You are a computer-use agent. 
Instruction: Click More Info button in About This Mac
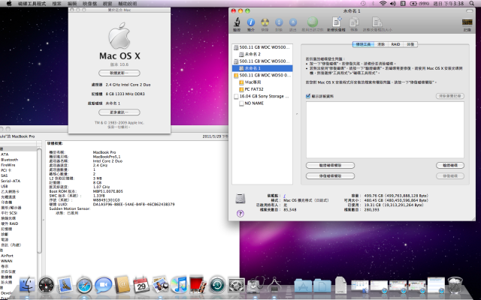point(119,112)
